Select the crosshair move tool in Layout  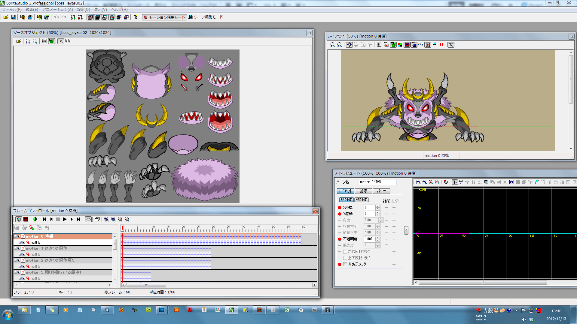tap(349, 45)
